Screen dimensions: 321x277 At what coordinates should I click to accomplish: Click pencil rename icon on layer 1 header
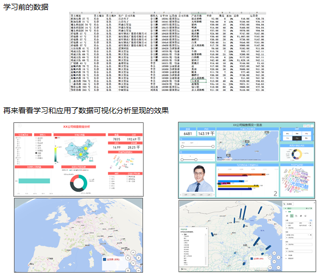coord(309,208)
